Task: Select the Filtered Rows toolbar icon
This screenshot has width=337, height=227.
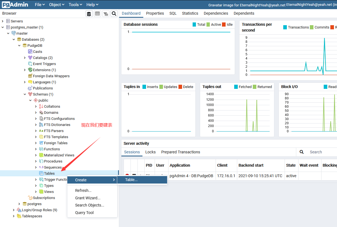Action: [106, 13]
